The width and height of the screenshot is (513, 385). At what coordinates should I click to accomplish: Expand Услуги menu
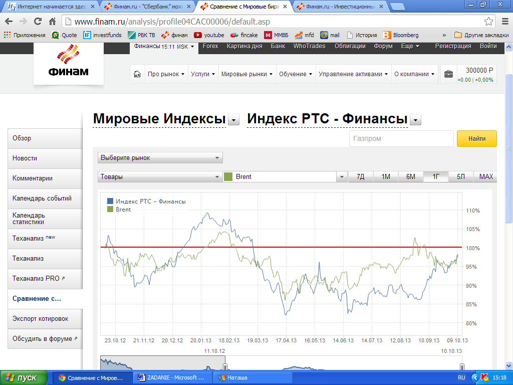click(203, 74)
